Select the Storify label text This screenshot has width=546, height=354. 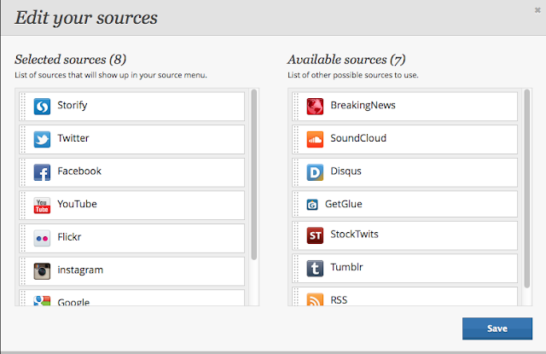[x=72, y=106]
